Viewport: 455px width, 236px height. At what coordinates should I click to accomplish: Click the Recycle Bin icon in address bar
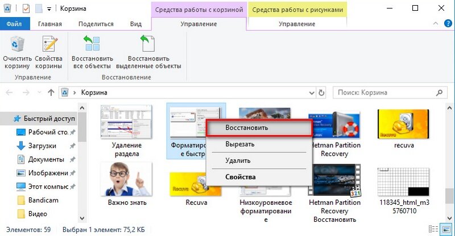[x=65, y=93]
